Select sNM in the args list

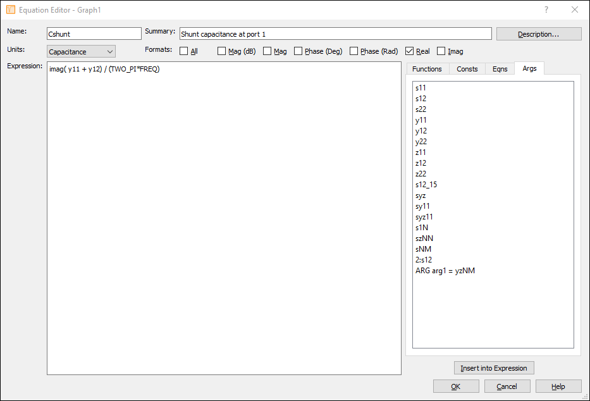click(x=423, y=249)
